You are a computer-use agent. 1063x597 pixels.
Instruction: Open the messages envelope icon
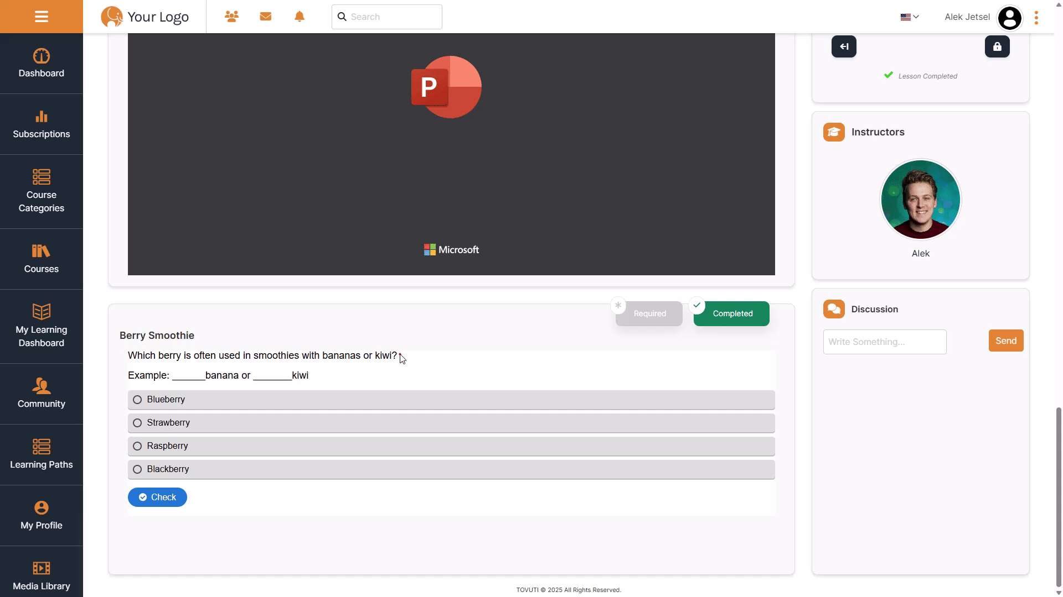tap(266, 17)
